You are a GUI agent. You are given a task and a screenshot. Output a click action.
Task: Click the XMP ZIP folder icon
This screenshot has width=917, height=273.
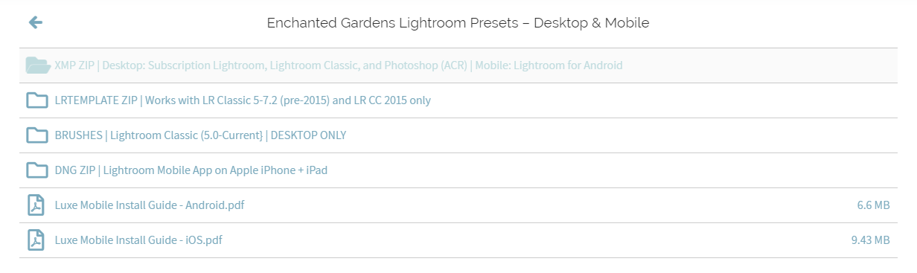tap(37, 65)
